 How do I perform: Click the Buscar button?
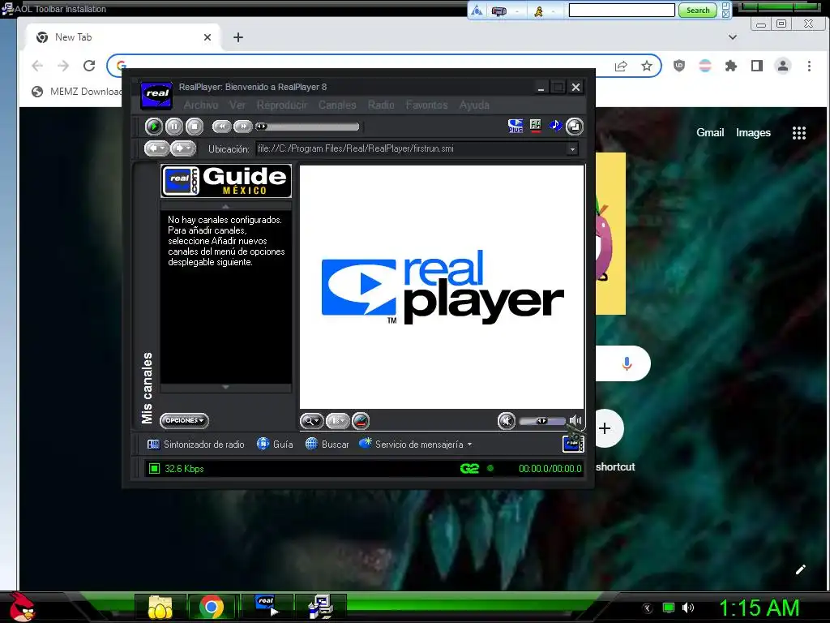point(327,444)
